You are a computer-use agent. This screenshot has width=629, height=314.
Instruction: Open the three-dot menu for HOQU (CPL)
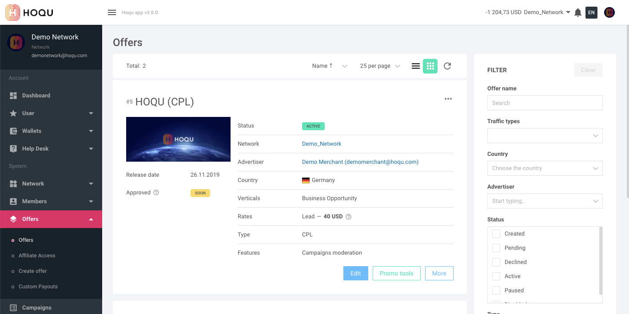(x=448, y=99)
